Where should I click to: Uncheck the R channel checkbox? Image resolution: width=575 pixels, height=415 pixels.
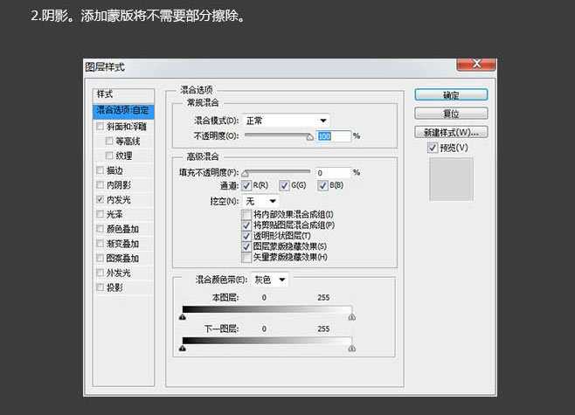point(246,186)
